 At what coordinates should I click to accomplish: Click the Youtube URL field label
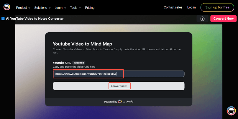62,63
